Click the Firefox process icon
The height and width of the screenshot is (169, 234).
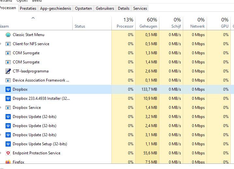(x=8, y=162)
